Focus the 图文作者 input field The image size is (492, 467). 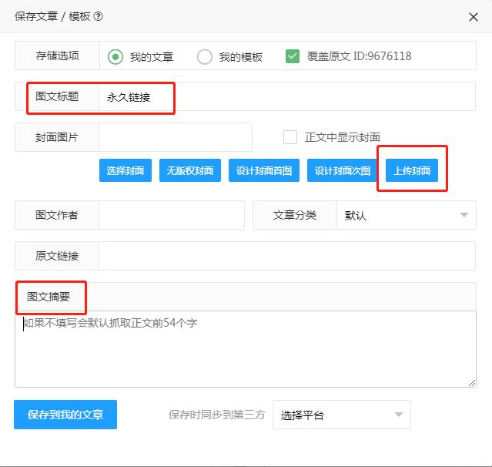pos(172,215)
